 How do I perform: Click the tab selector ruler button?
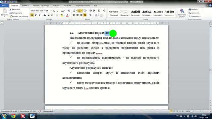(2, 23)
